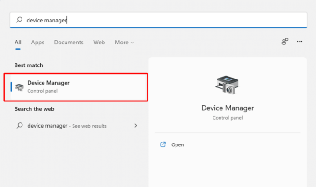Click the 'Best match' heading
This screenshot has width=316, height=187.
point(29,65)
